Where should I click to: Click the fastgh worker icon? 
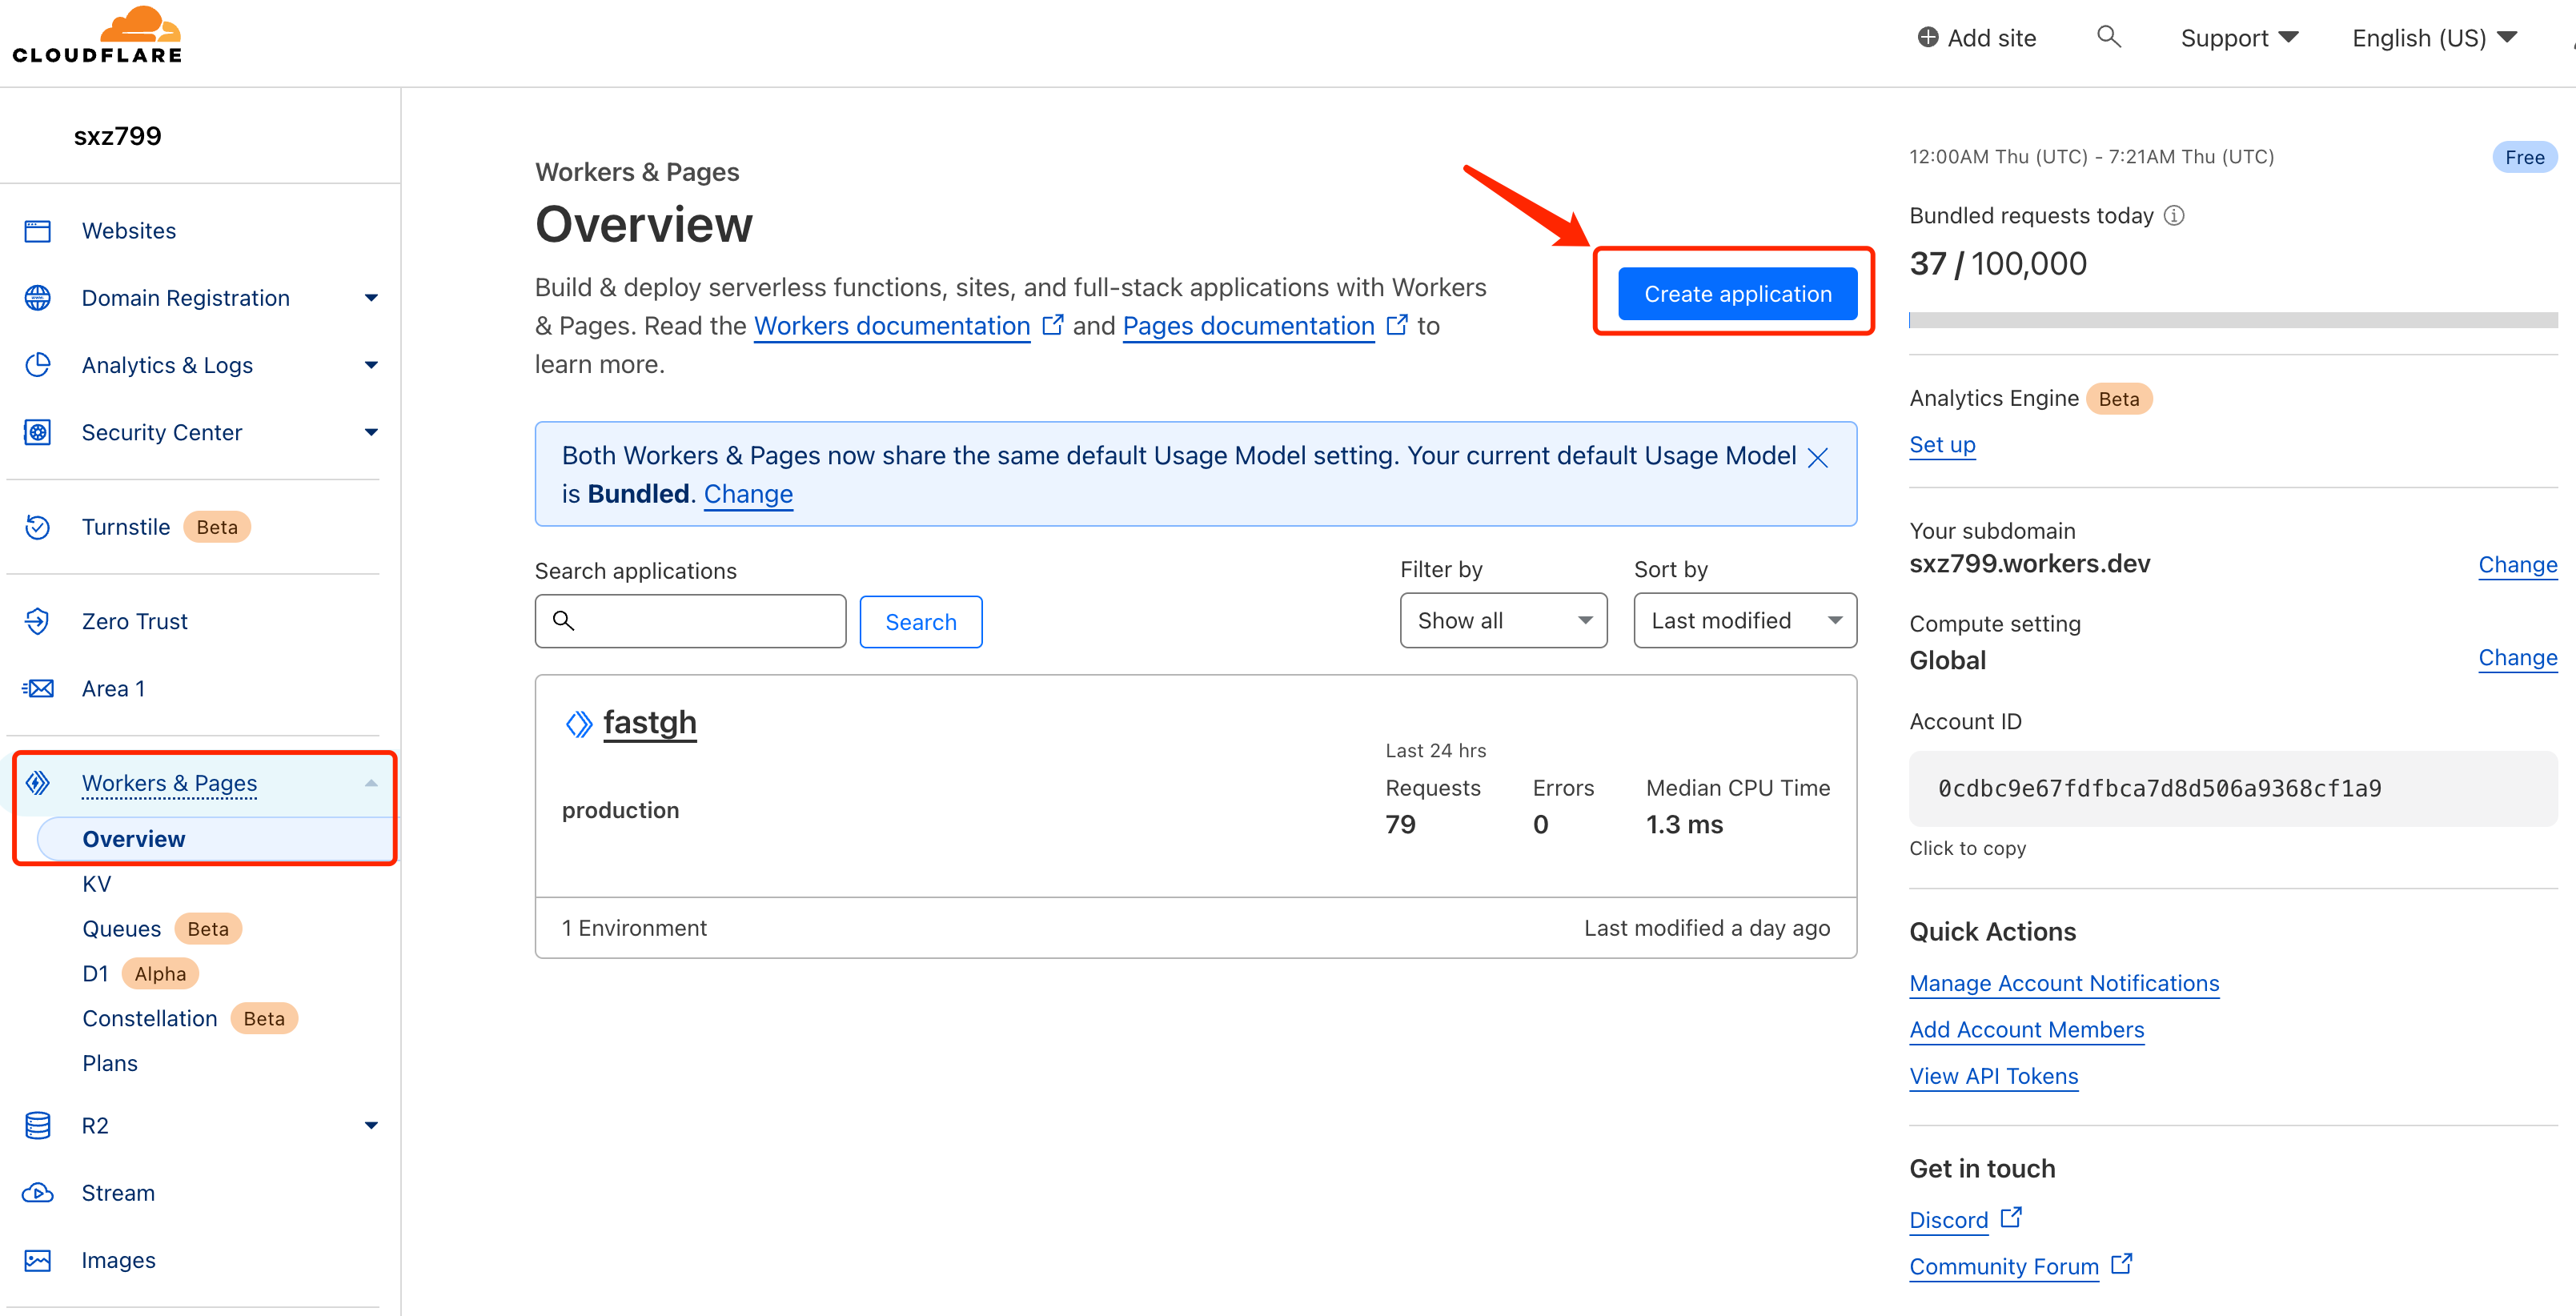click(578, 723)
